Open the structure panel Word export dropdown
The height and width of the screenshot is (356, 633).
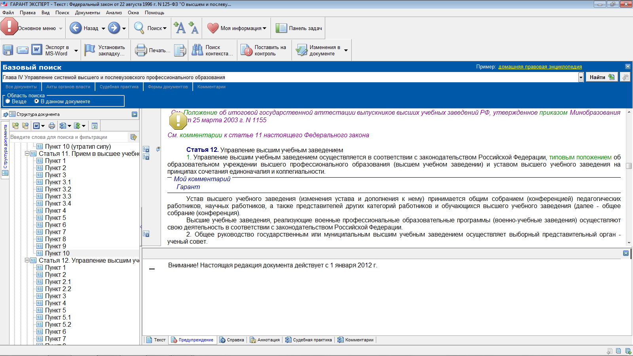click(43, 126)
